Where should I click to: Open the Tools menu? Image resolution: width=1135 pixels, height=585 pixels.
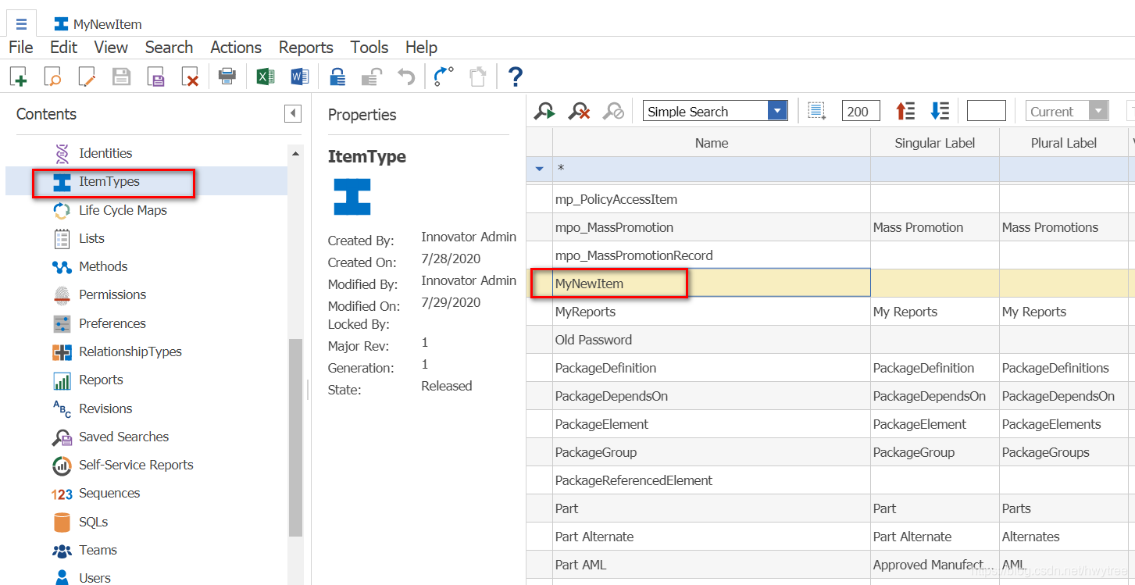pos(369,48)
